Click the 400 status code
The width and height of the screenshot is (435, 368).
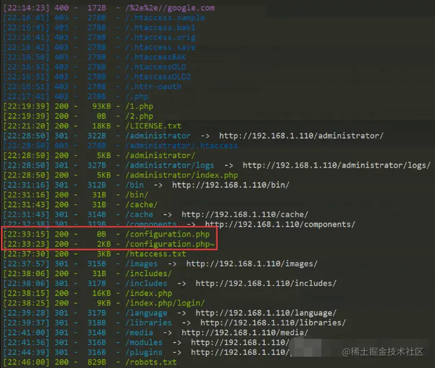click(x=61, y=8)
